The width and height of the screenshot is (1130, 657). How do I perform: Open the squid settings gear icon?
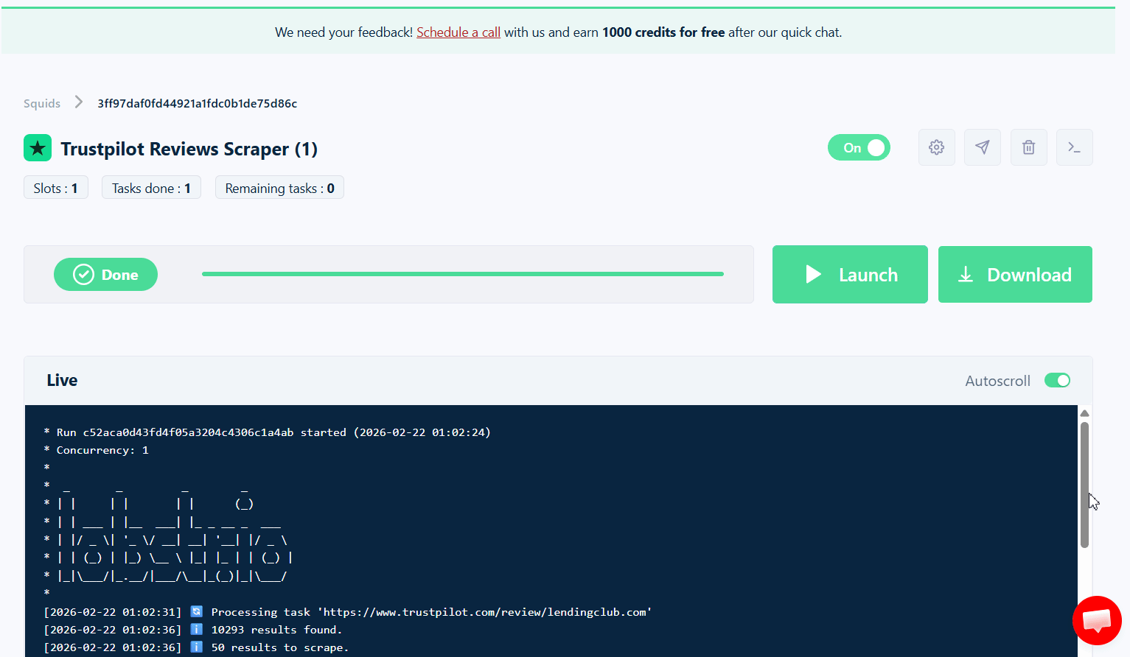click(x=936, y=147)
